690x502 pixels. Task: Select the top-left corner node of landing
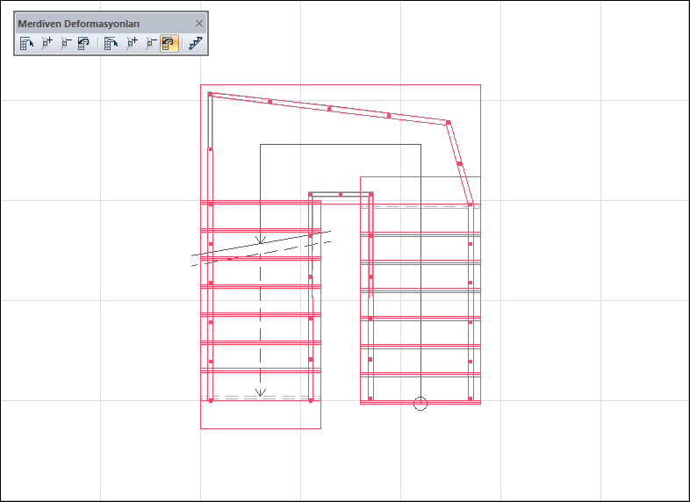[210, 93]
